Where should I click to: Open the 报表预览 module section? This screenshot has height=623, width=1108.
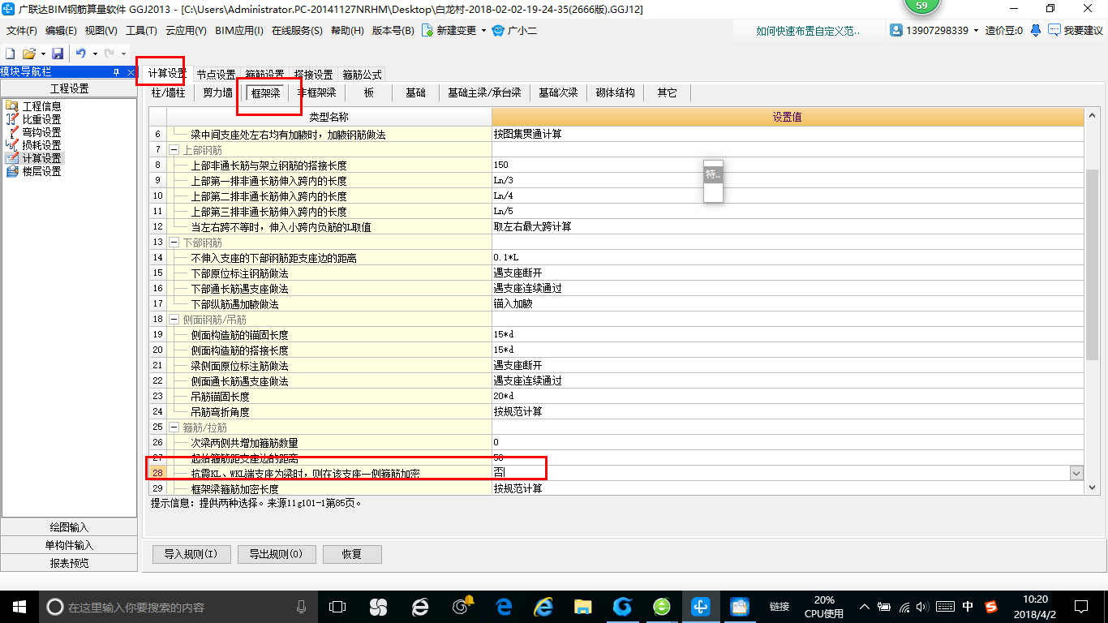69,563
